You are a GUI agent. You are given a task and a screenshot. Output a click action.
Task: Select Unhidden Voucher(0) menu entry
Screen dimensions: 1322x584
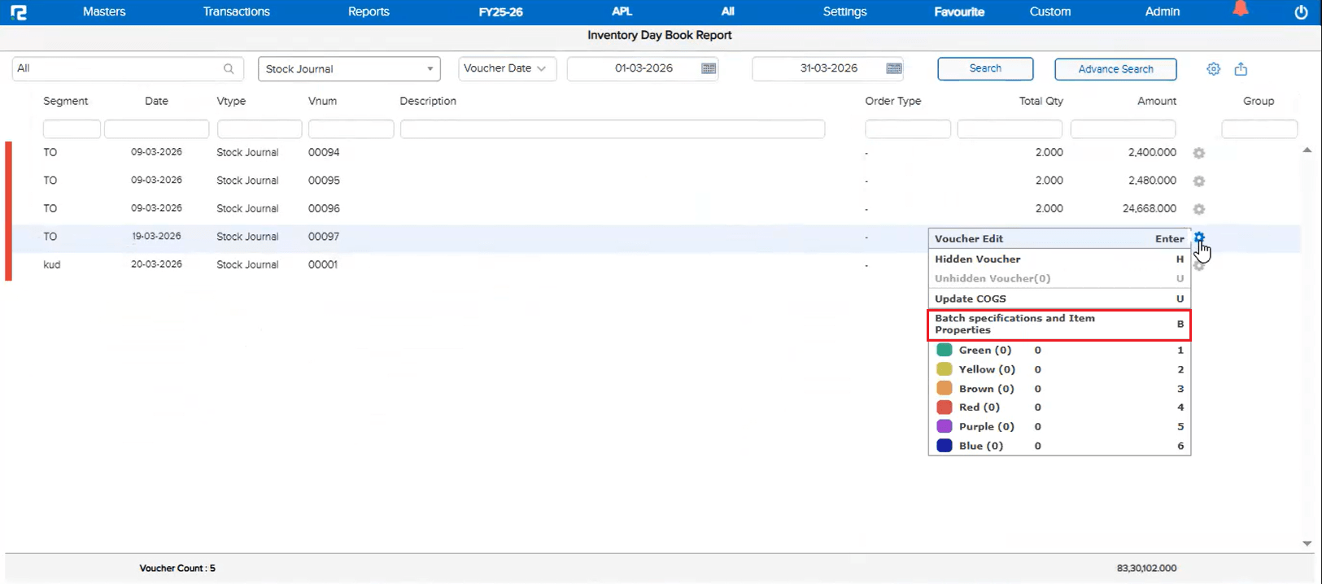[1059, 278]
